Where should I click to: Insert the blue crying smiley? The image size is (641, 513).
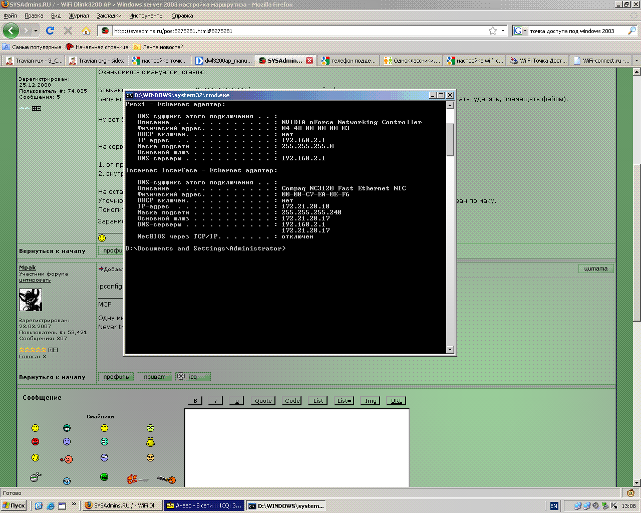tap(67, 481)
